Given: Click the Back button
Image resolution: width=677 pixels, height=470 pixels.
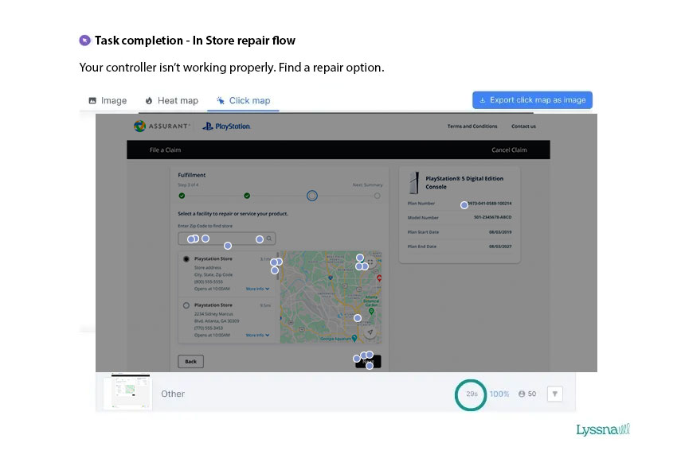Looking at the screenshot, I should (190, 361).
